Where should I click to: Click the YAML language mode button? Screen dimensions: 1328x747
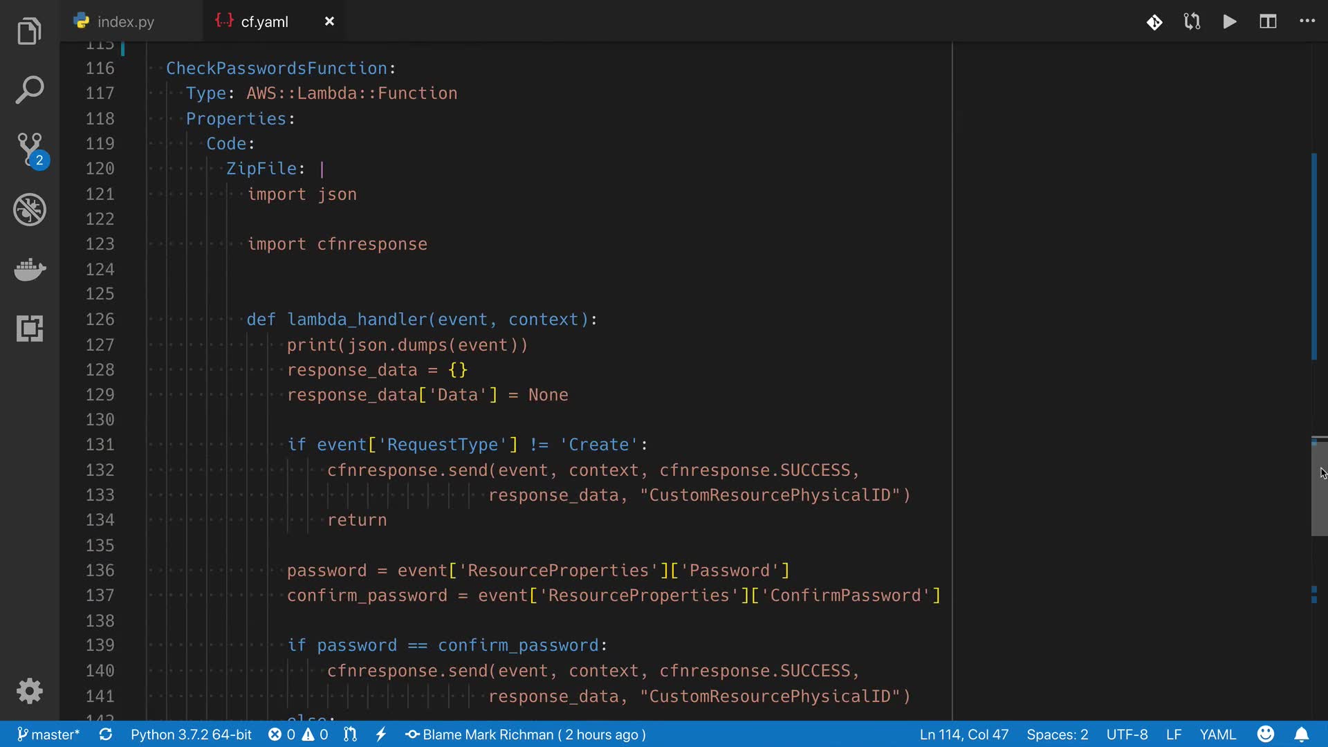point(1217,735)
